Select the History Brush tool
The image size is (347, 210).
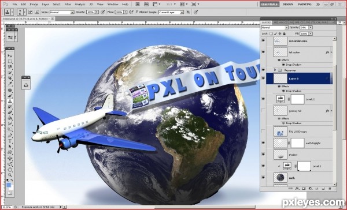click(10, 107)
